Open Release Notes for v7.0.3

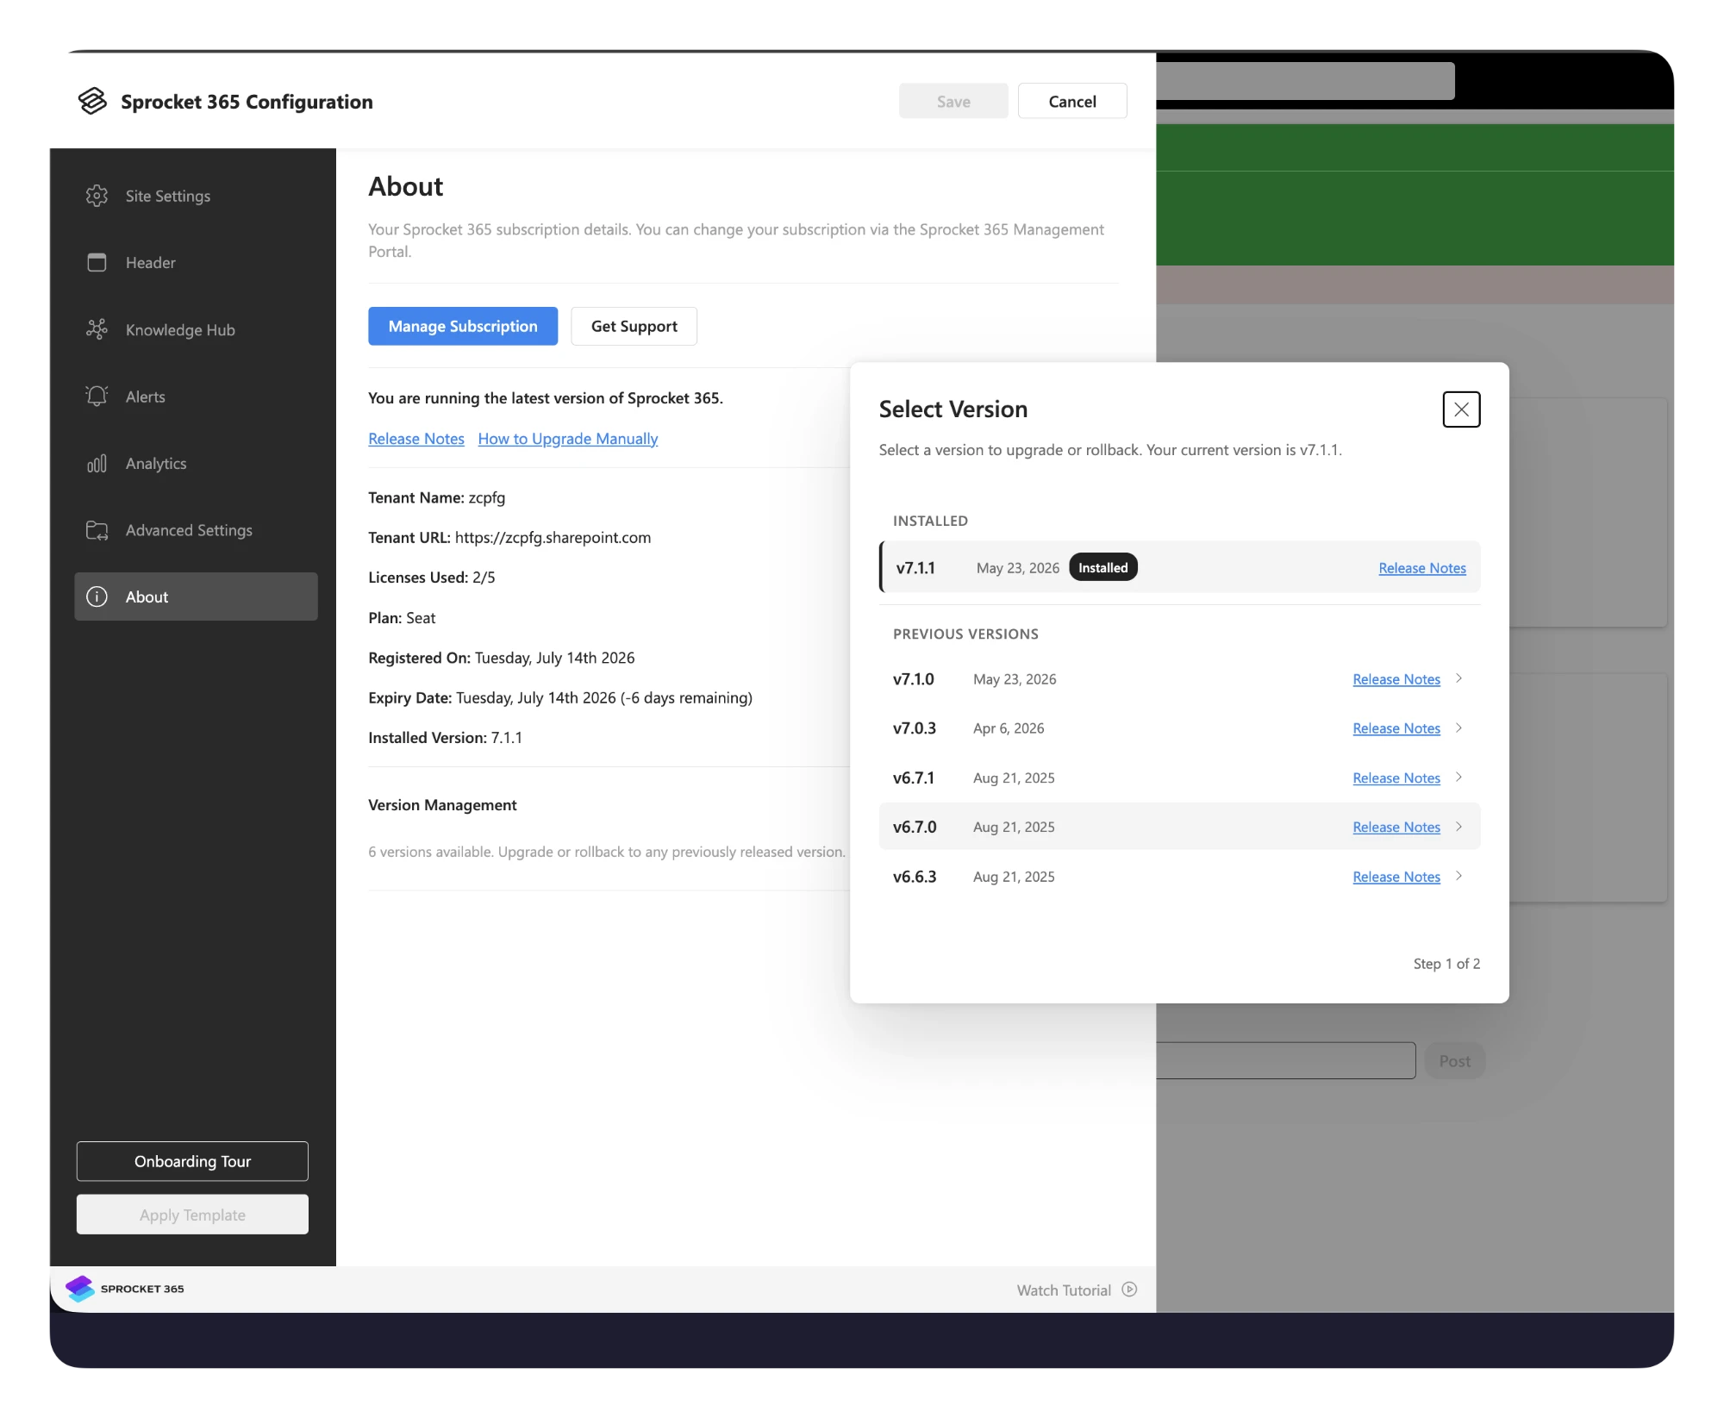pyautogui.click(x=1396, y=728)
